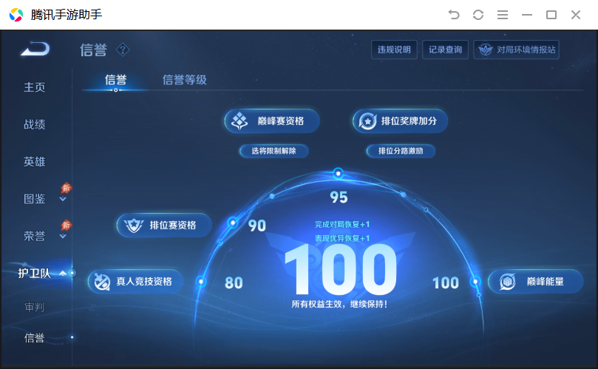Open 审判 under 护卫队
Screen dimensions: 598x369
(34, 307)
